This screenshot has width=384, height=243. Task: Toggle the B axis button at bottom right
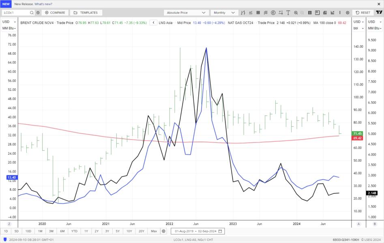(375, 224)
